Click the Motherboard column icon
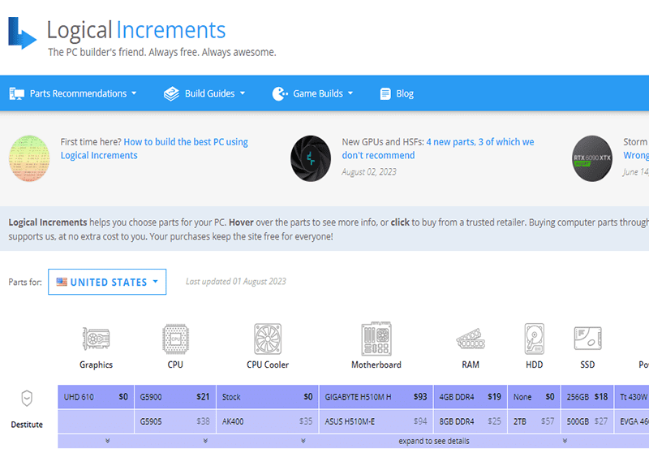This screenshot has width=649, height=449. coord(376,339)
